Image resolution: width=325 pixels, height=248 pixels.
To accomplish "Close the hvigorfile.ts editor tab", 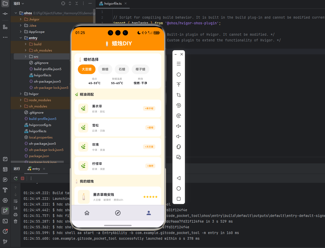I will [x=126, y=3].
